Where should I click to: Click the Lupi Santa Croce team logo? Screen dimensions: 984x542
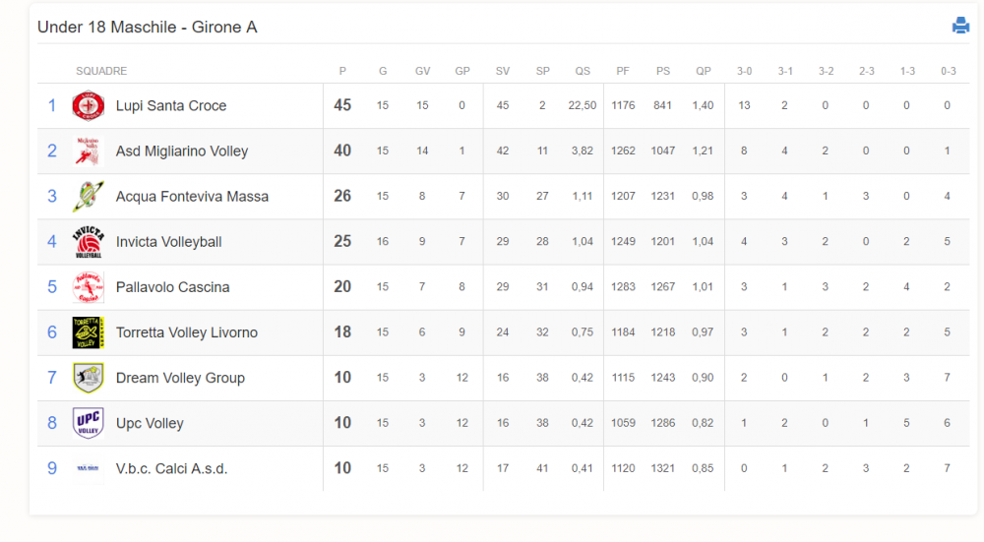pos(88,105)
